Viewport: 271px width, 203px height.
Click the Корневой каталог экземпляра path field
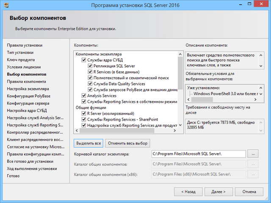pos(198,154)
